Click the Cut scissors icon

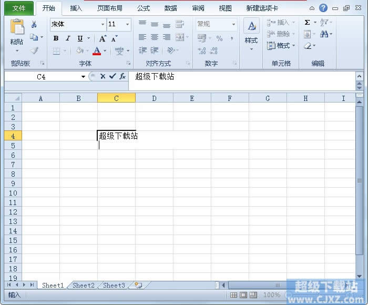point(34,24)
